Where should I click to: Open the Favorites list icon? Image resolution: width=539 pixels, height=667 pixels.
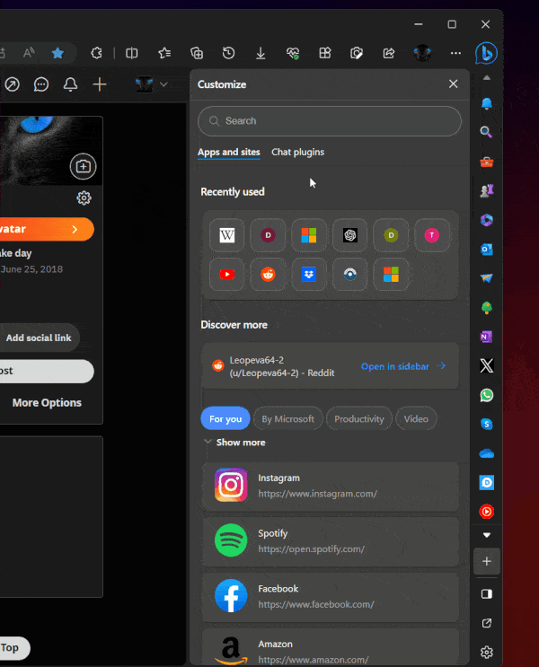click(164, 53)
